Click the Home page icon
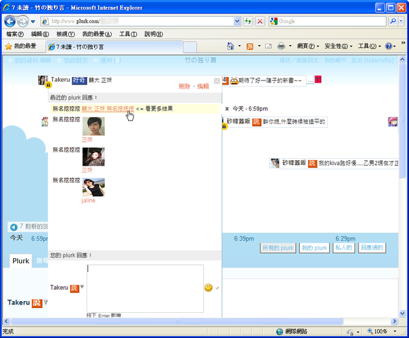The height and width of the screenshot is (338, 409). 230,46
